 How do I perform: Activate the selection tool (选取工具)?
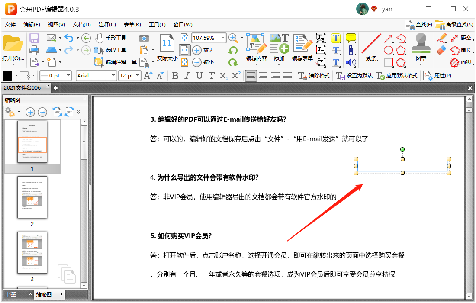110,50
